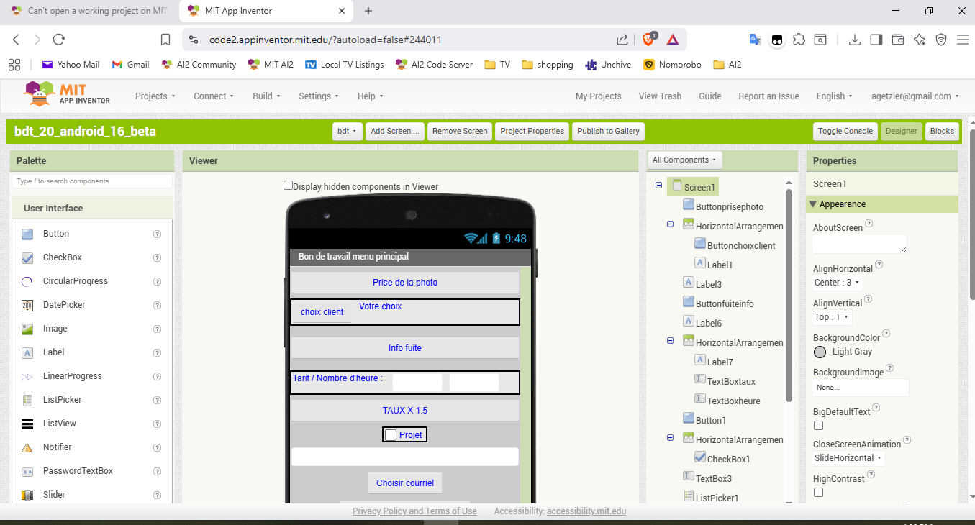Click the help icon beside AboutScreen property
Screen dimensions: 975x525
[869, 224]
